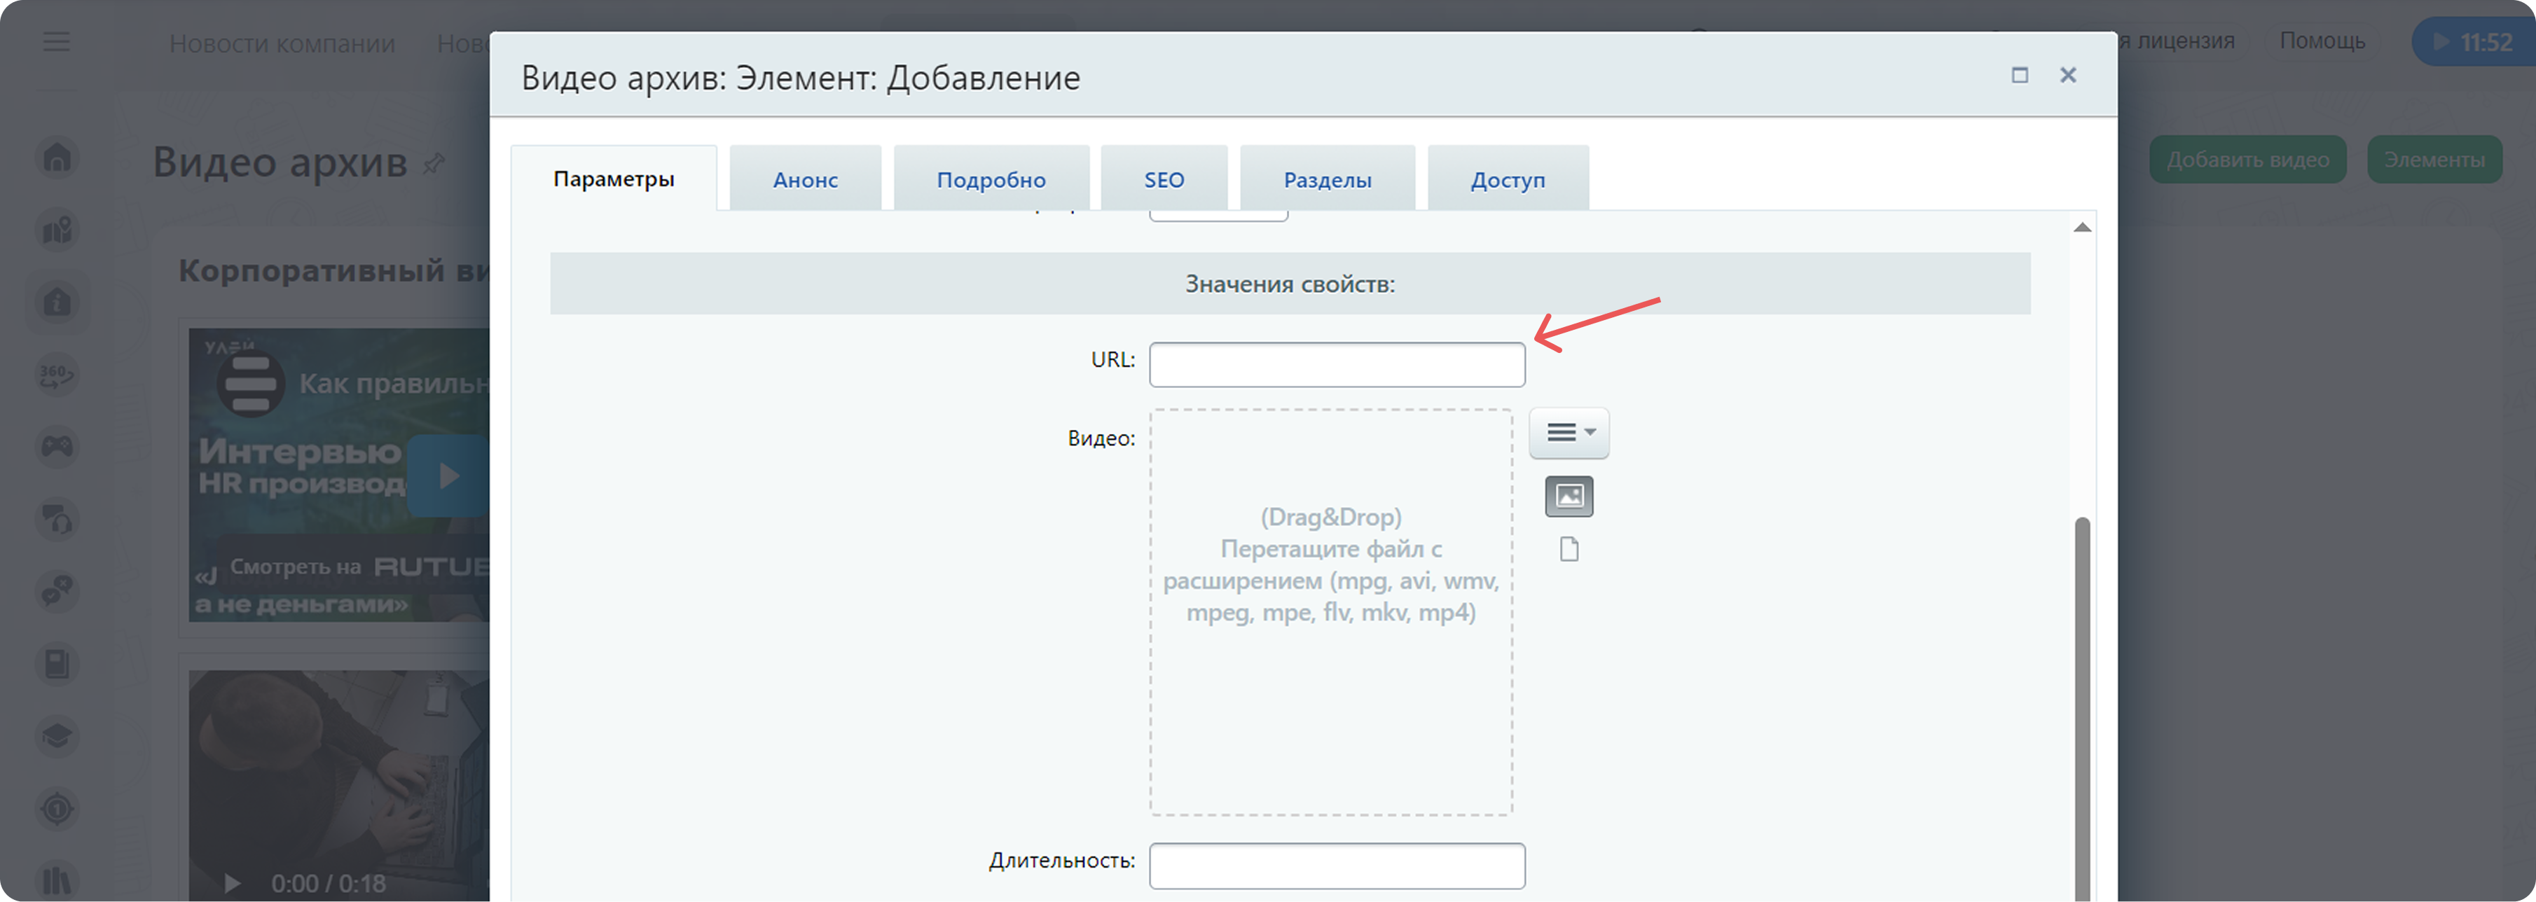Open the Доступ tab
Screen dimensions: 2536x902
1507,180
